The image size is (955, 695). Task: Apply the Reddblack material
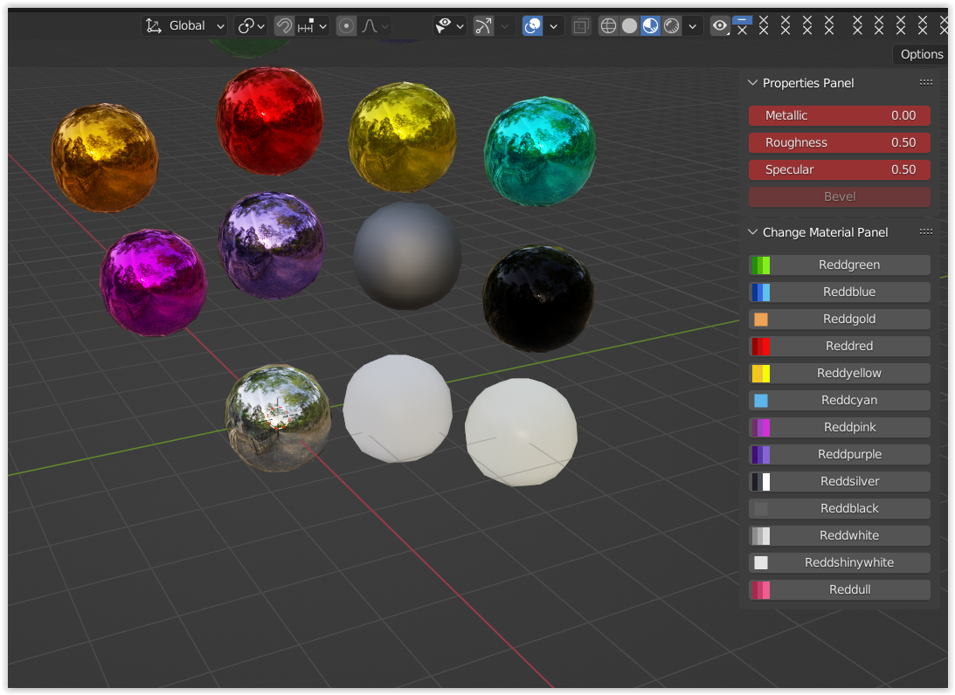(x=840, y=509)
